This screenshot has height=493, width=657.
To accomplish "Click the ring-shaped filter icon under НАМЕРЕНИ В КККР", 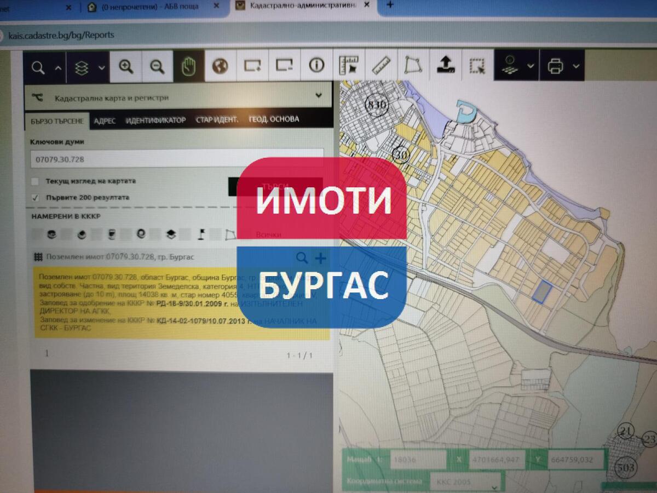I will (x=141, y=235).
